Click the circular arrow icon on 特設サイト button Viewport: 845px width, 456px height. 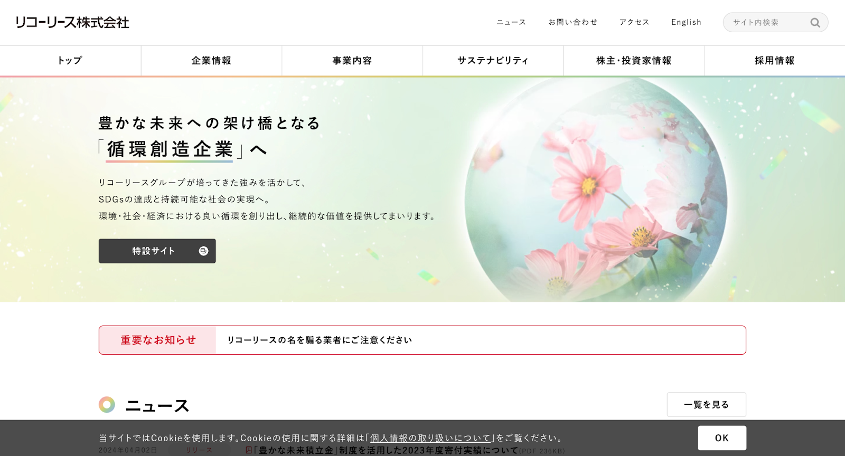point(203,251)
